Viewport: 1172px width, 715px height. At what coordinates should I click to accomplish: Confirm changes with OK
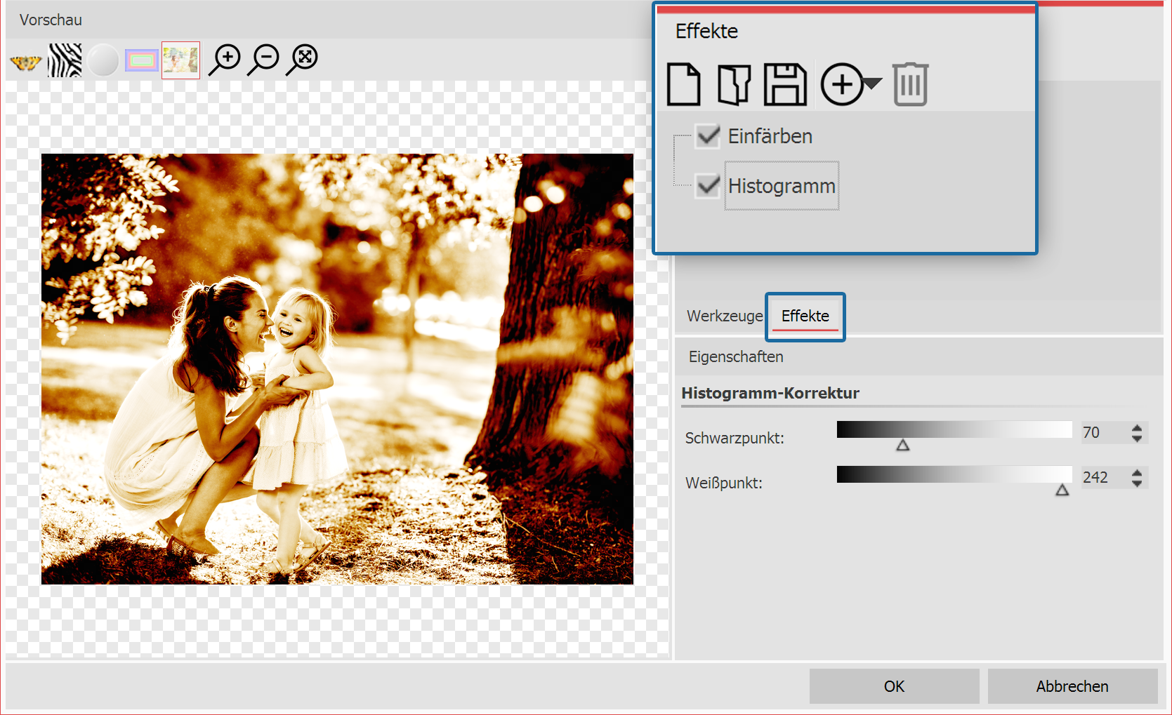[x=893, y=686]
